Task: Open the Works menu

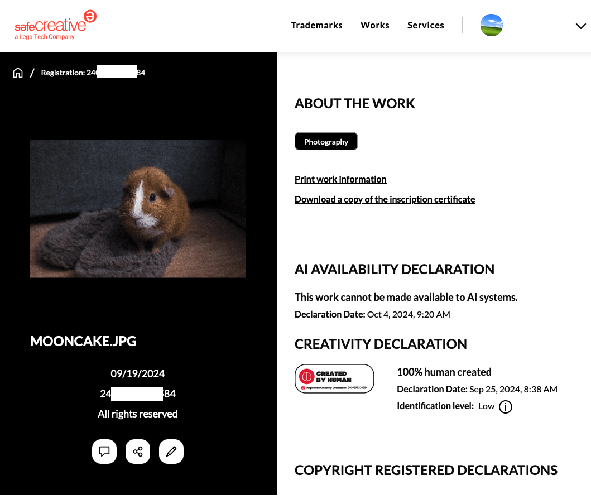Action: click(x=374, y=25)
